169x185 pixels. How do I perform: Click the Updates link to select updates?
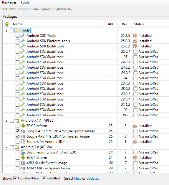tap(92, 179)
